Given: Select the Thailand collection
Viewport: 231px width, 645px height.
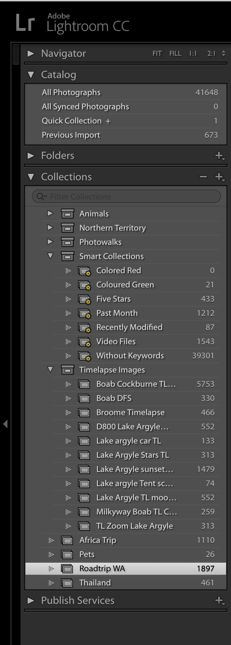Looking at the screenshot, I should tap(95, 583).
